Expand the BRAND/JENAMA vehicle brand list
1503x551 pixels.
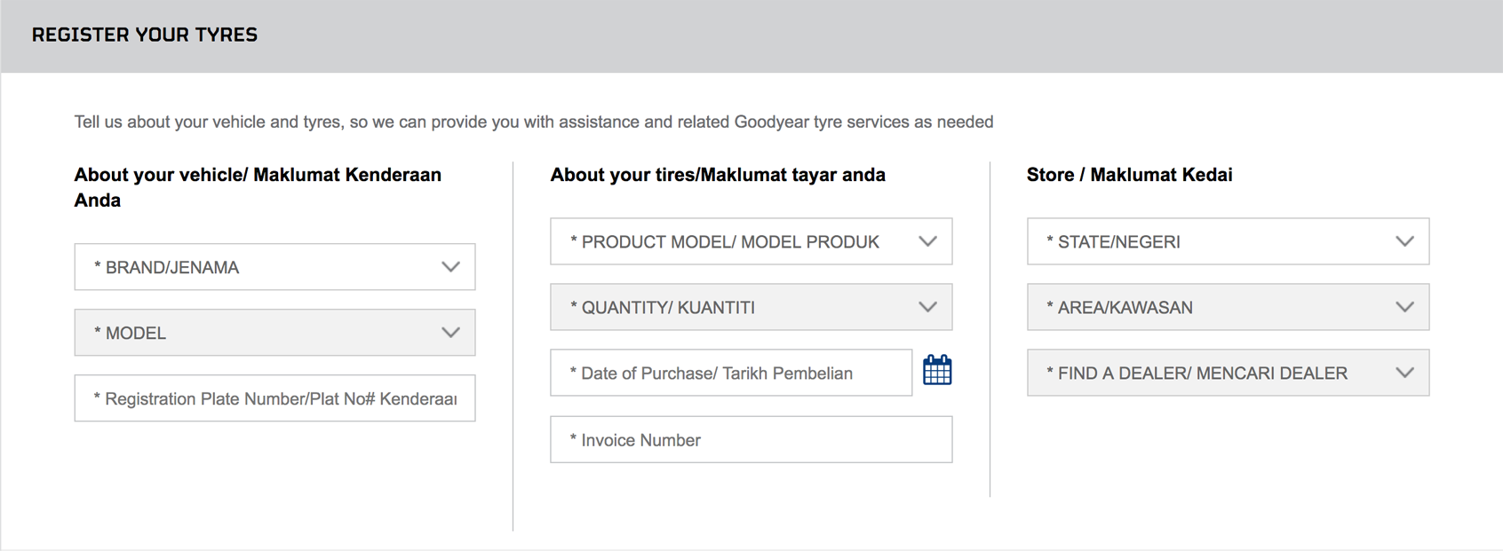[274, 267]
